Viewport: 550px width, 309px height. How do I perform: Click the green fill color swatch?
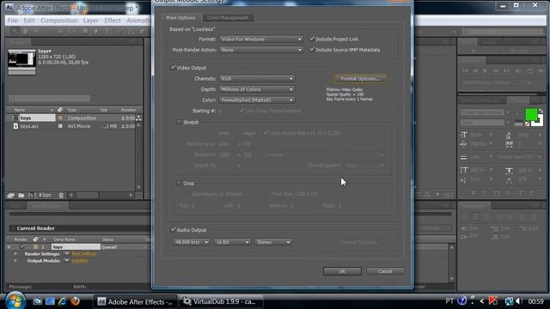click(x=531, y=114)
